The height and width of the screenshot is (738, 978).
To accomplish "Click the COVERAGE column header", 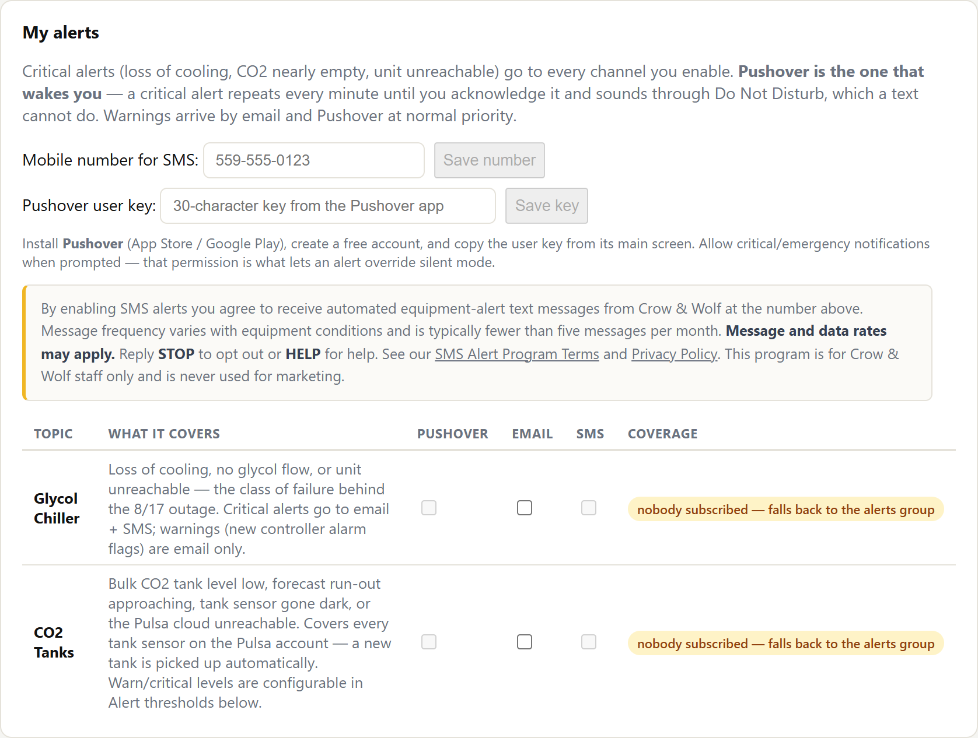I will [663, 434].
